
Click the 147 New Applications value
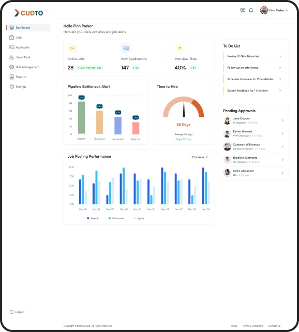125,68
